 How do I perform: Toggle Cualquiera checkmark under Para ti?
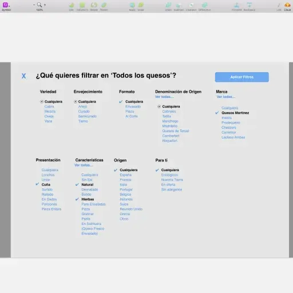pyautogui.click(x=157, y=170)
